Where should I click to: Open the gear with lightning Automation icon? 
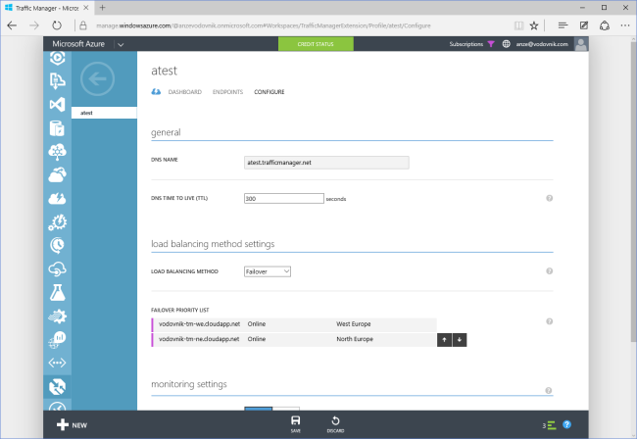tap(57, 222)
